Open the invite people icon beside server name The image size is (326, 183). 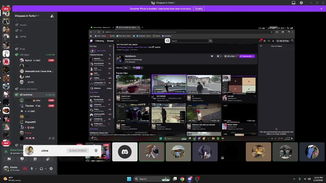pyautogui.click(x=52, y=16)
